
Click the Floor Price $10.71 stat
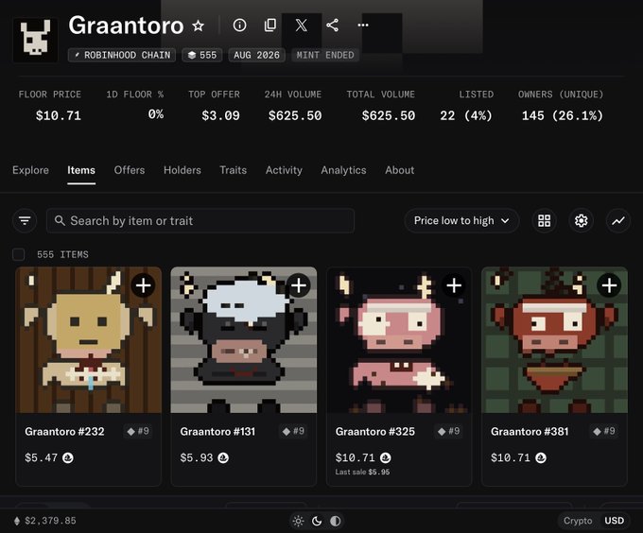49,106
